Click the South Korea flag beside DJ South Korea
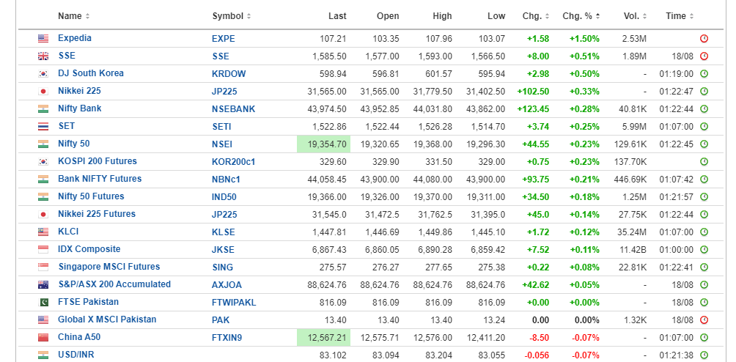Image resolution: width=736 pixels, height=362 pixels. point(43,74)
